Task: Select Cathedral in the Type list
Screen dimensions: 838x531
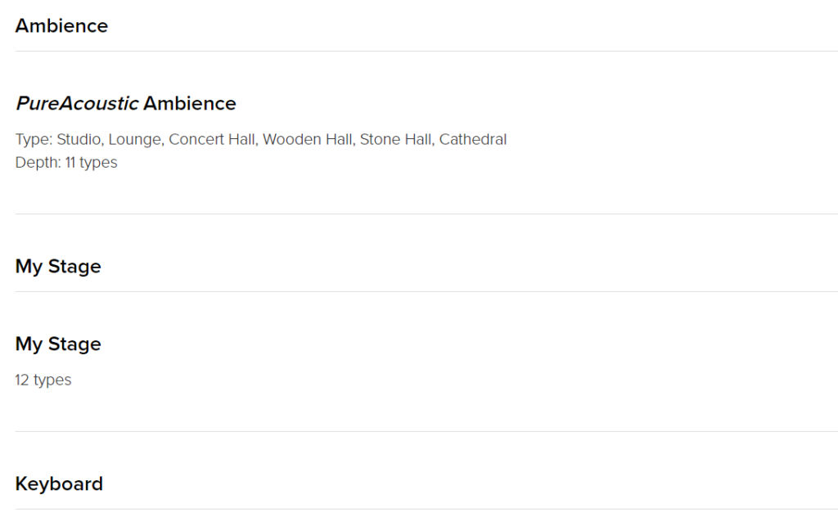Action: pyautogui.click(x=473, y=139)
